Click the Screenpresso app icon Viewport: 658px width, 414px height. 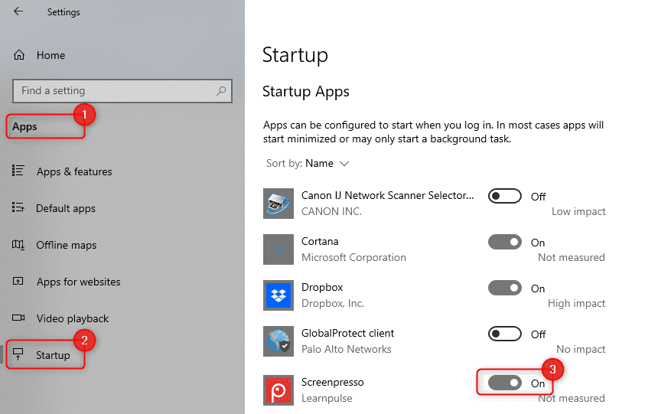point(276,389)
